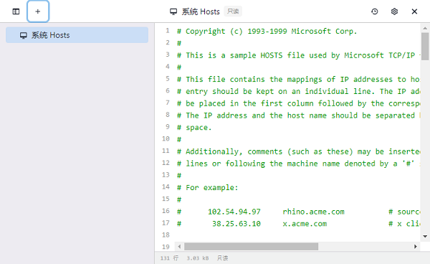
Task: Click line number 10 in gutter
Action: tap(166, 139)
